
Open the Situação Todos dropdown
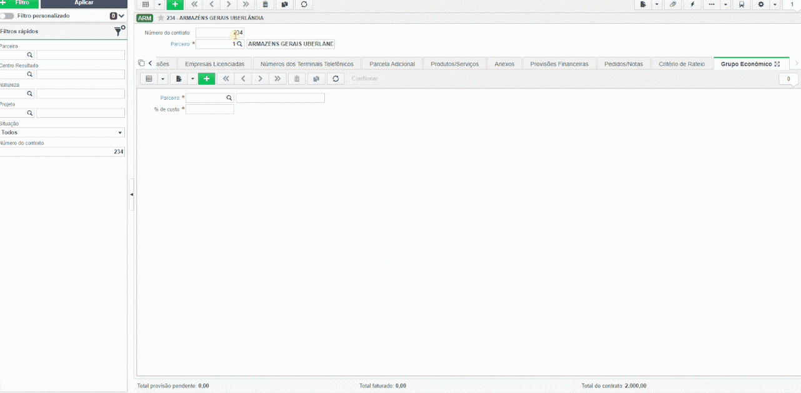point(62,132)
